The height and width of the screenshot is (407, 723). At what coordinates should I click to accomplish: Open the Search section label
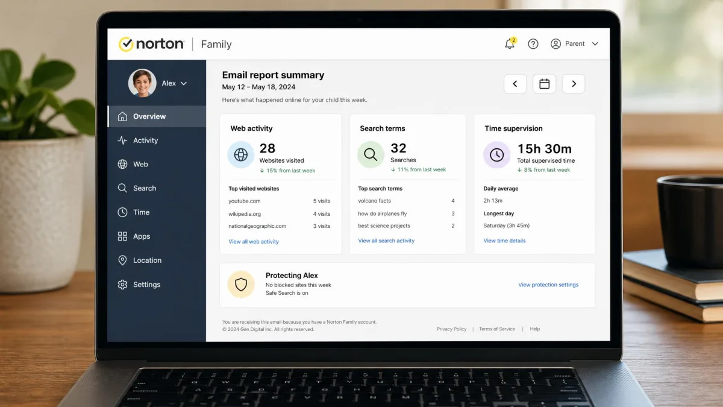point(145,188)
